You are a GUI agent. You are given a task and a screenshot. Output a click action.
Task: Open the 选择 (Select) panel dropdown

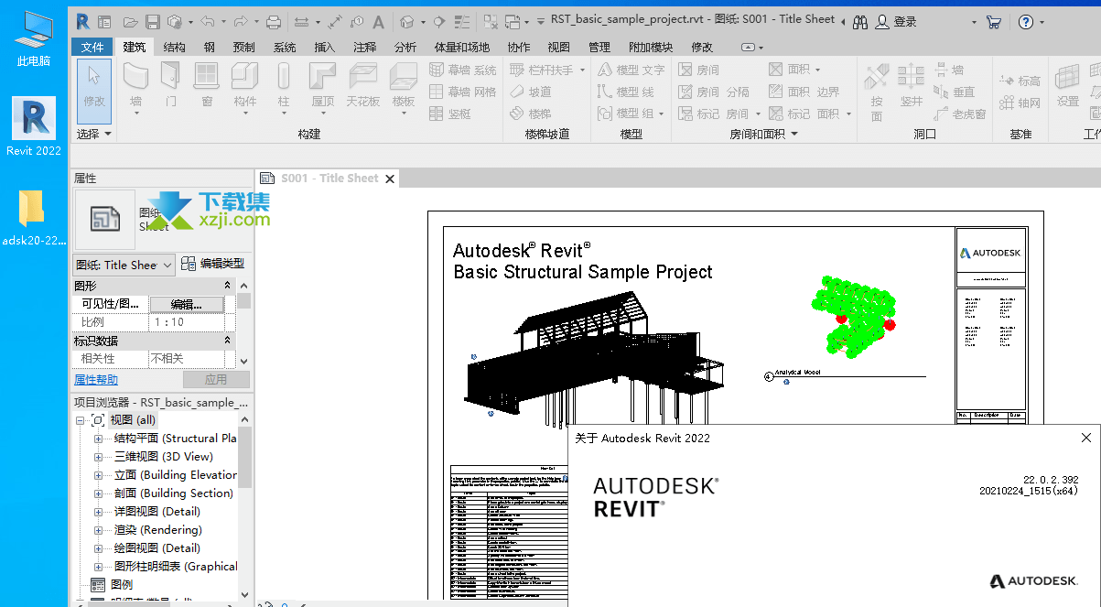(94, 134)
